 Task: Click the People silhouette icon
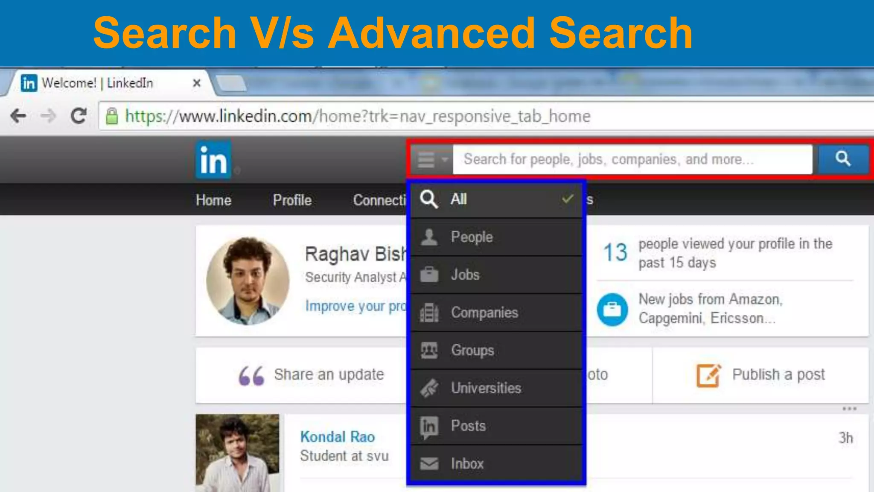pos(429,237)
